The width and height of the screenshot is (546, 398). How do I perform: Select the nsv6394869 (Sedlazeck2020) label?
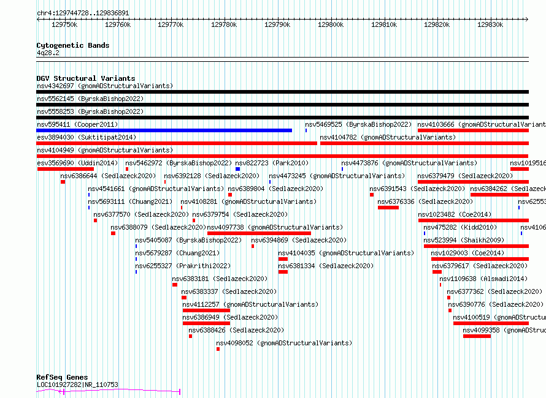(x=299, y=240)
